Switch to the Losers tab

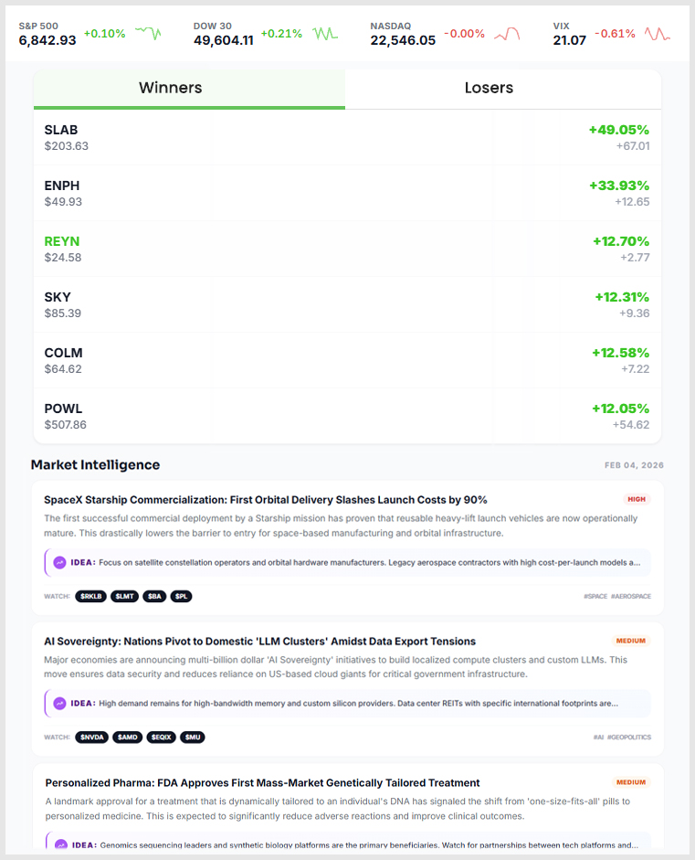502,89
